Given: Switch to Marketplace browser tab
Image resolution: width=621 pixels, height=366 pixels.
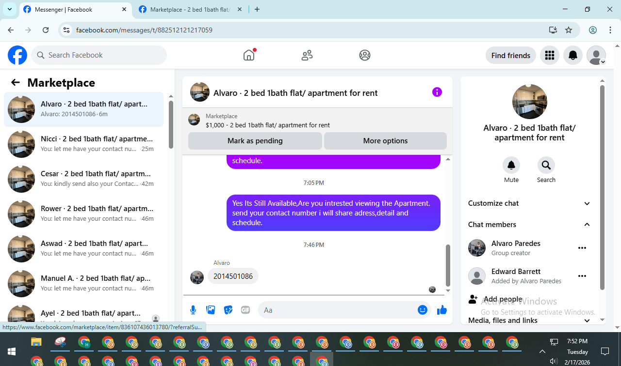Looking at the screenshot, I should click(x=191, y=10).
